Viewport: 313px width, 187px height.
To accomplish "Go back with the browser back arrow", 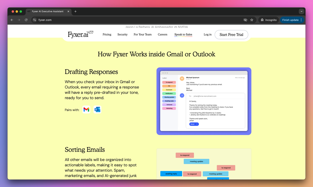I will [12, 20].
